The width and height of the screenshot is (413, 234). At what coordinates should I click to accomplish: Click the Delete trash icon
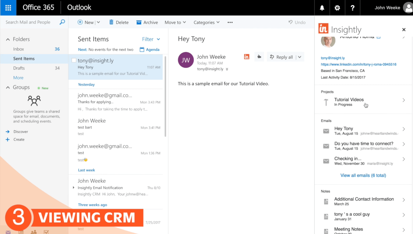(x=111, y=22)
